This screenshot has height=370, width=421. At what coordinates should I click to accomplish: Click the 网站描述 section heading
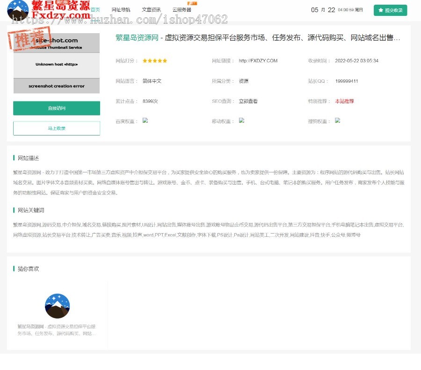[x=28, y=158]
